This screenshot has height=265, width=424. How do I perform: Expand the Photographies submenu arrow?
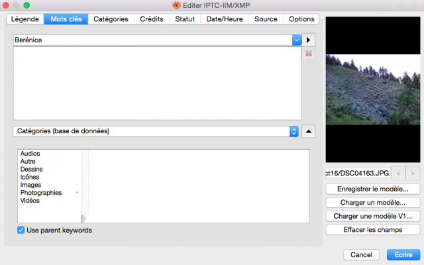coord(78,193)
